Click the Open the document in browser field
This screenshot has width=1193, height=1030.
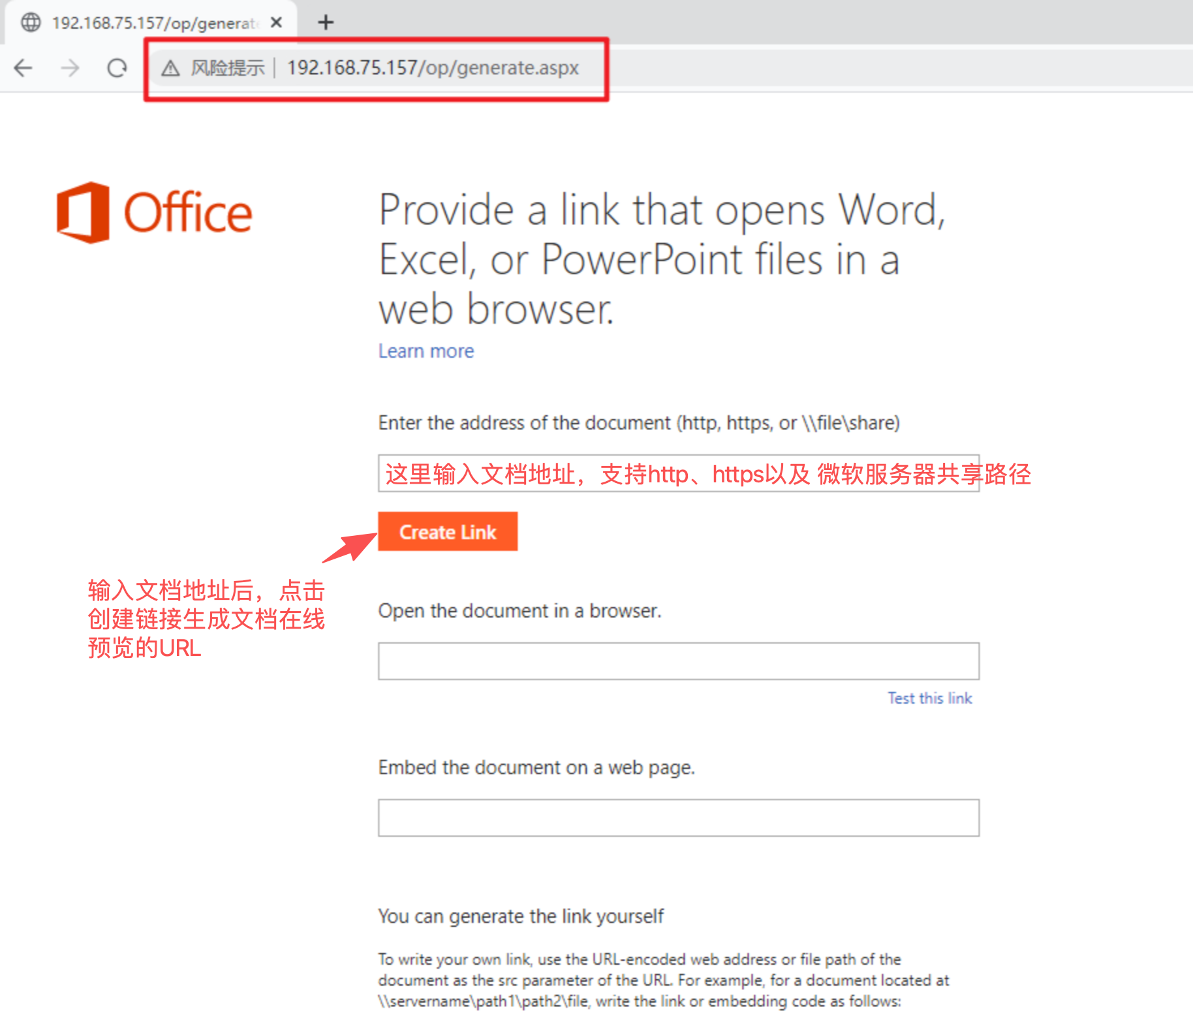679,661
